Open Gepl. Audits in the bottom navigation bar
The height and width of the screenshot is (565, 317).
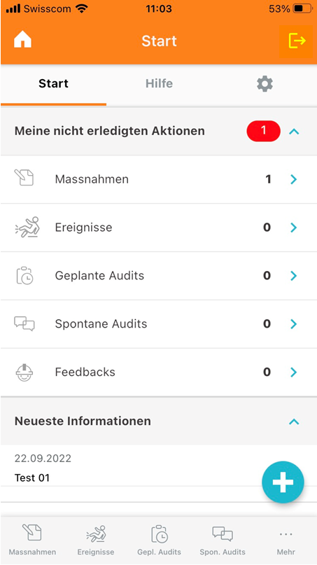pos(160,540)
